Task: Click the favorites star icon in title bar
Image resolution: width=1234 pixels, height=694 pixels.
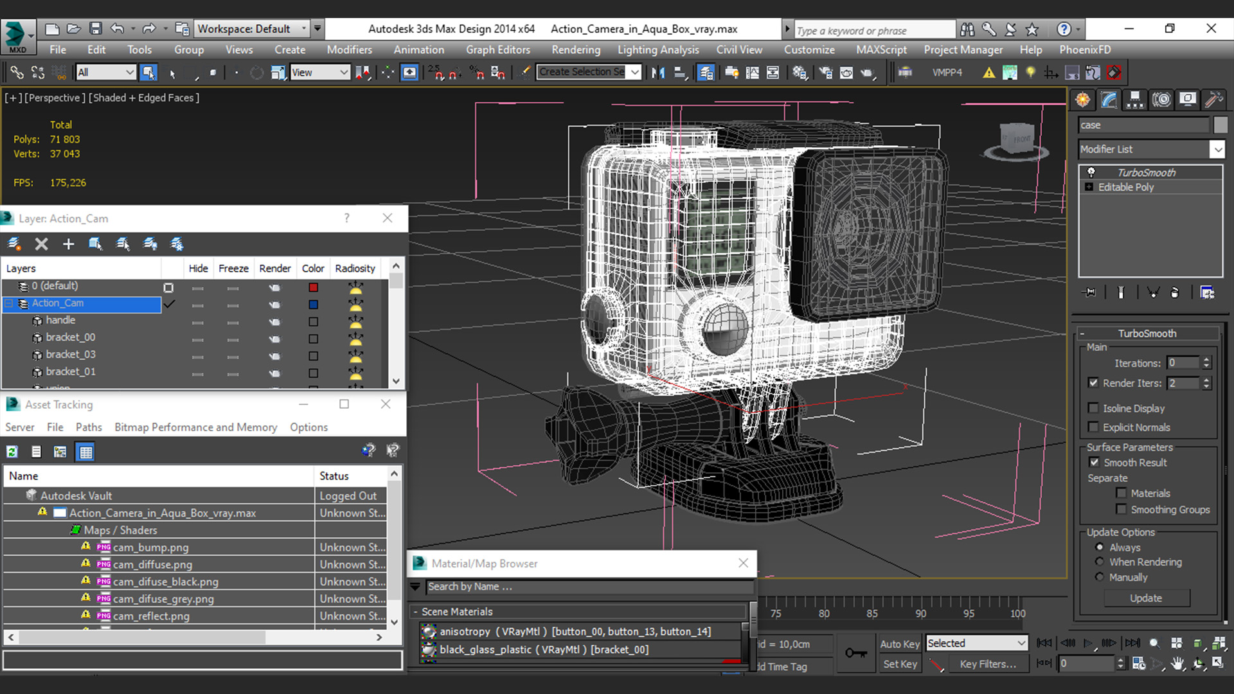Action: click(1032, 29)
